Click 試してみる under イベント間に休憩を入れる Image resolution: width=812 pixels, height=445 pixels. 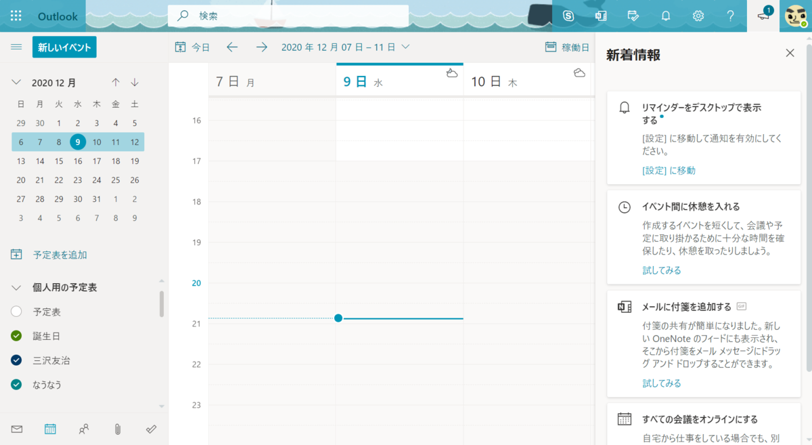662,270
